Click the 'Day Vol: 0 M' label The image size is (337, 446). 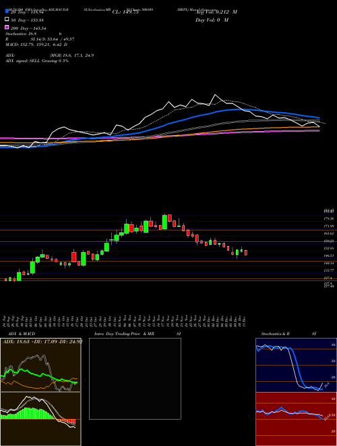click(212, 20)
